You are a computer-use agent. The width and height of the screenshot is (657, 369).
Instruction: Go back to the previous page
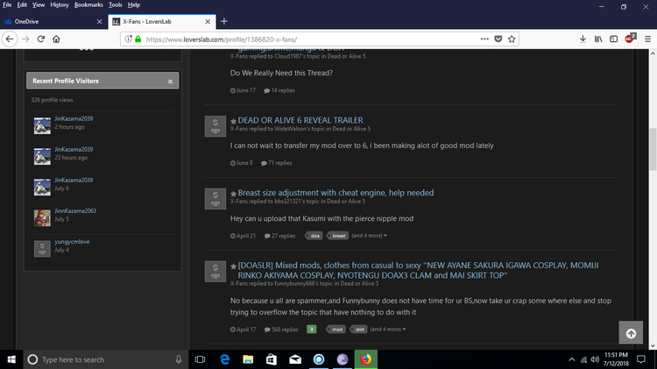10,39
